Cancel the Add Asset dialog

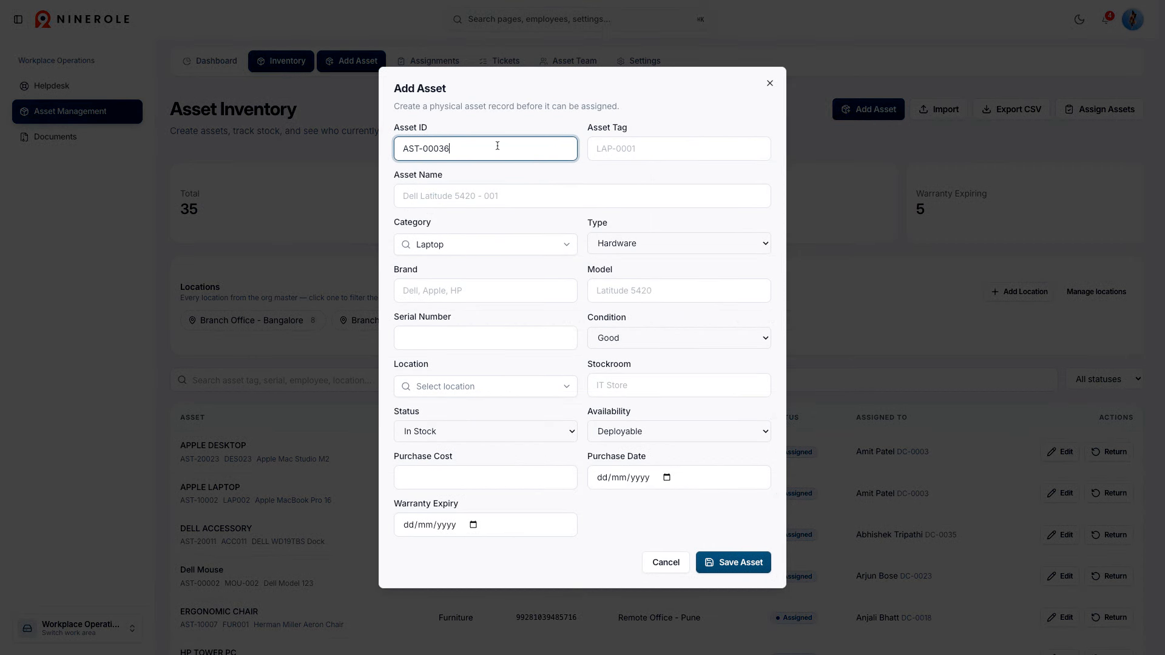(666, 562)
